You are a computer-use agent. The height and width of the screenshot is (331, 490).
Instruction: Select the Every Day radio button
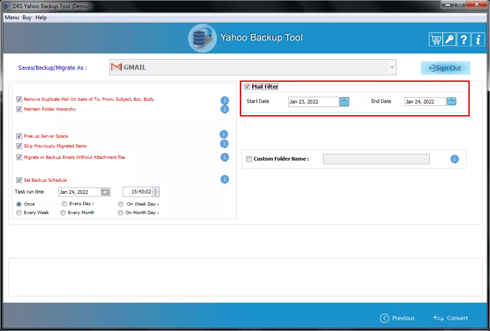pos(64,204)
